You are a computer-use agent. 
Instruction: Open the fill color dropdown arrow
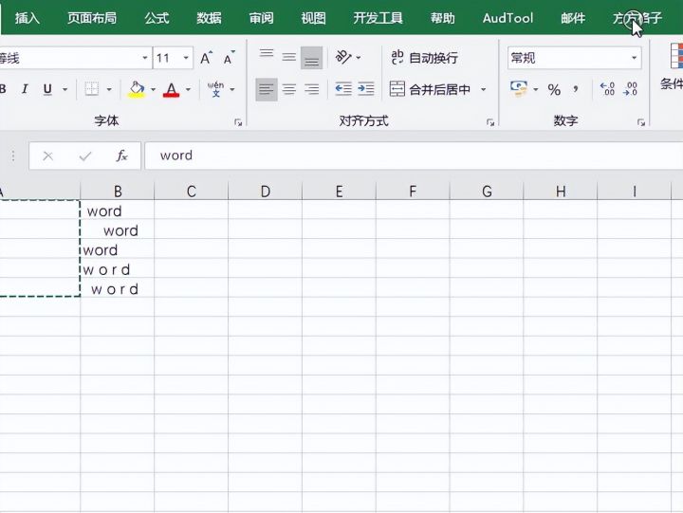[x=153, y=90]
